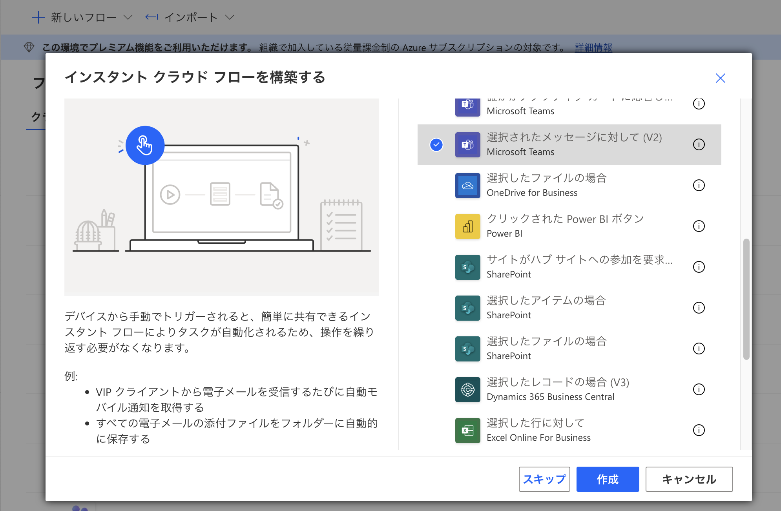
Task: Click the キャンセル button
Action: point(689,479)
